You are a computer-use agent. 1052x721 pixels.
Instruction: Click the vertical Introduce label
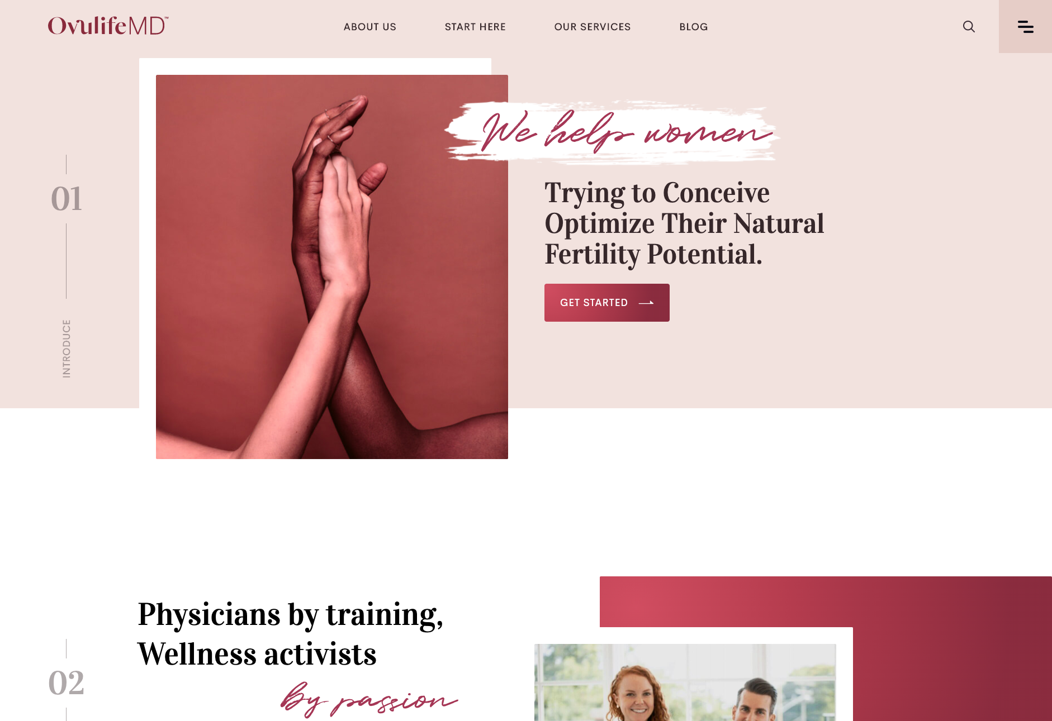pyautogui.click(x=67, y=348)
